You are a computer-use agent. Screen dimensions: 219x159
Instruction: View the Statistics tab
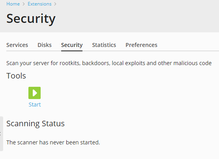(104, 45)
